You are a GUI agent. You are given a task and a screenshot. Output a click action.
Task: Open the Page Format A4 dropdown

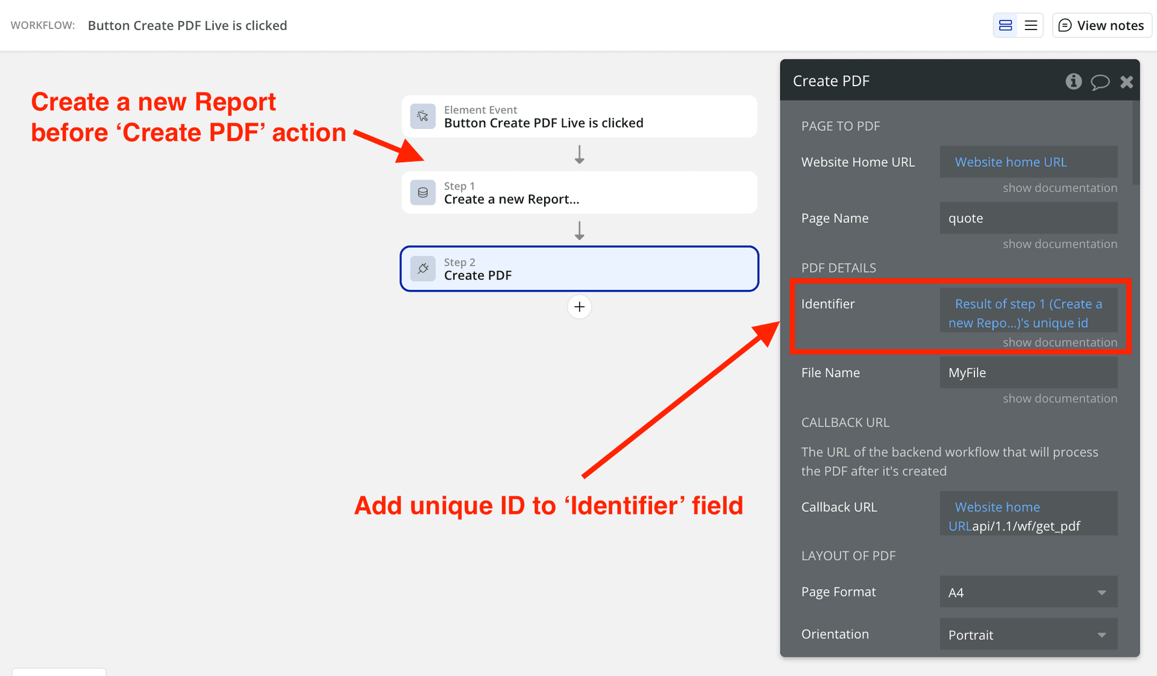click(1028, 592)
